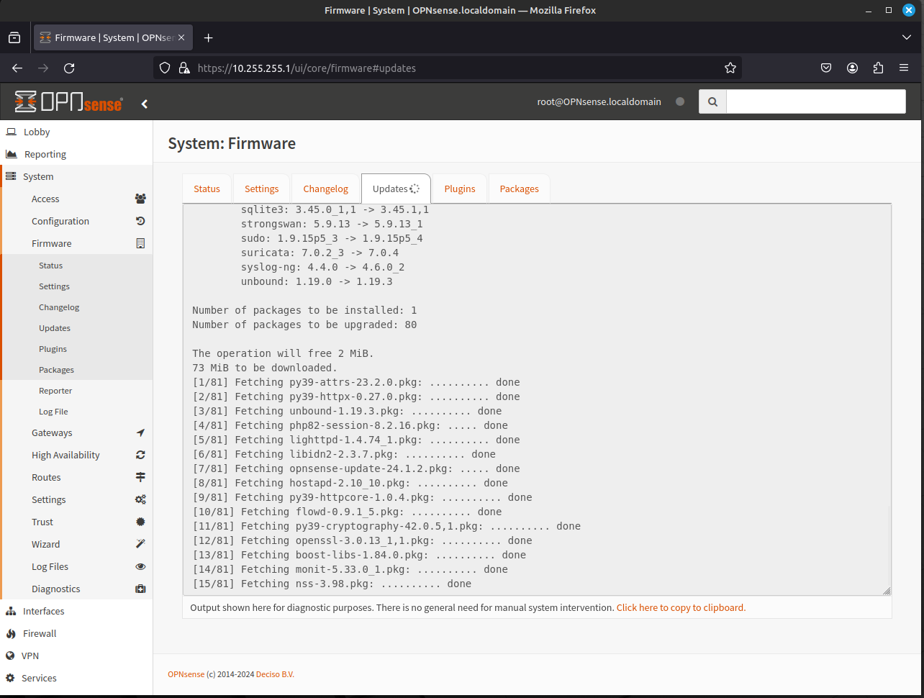924x698 pixels.
Task: Switch to the Changelog tab
Action: [x=325, y=189]
